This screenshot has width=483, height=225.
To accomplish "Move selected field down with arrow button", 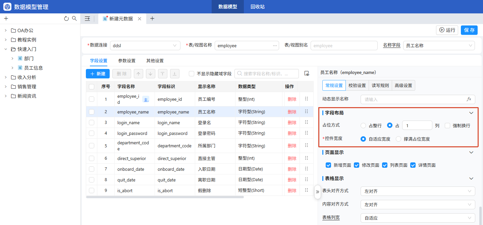I will click(x=151, y=74).
